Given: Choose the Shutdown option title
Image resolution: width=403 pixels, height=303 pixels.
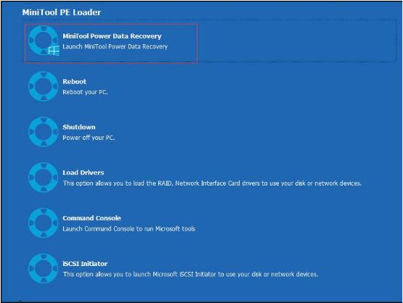Looking at the screenshot, I should point(79,127).
